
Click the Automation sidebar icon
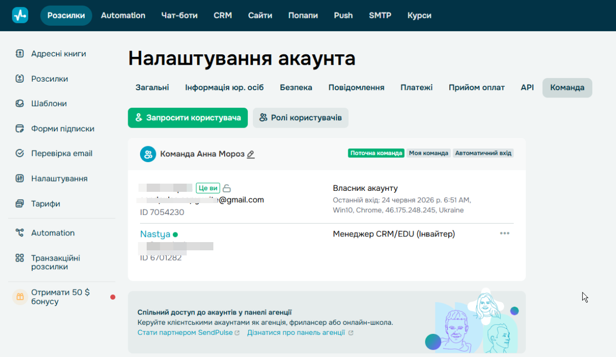(20, 233)
